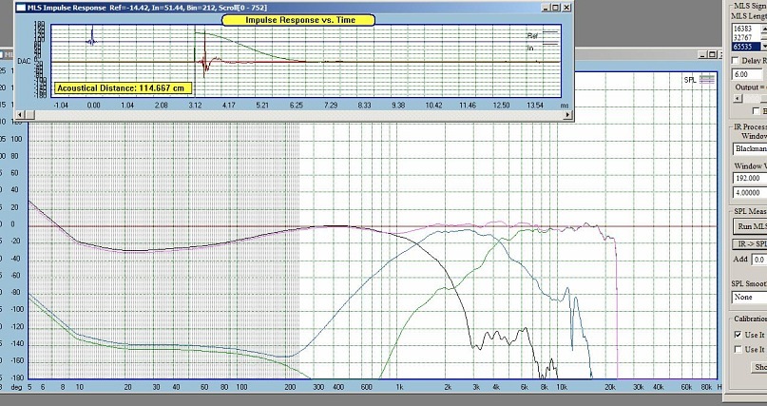Select MLS length 16383
767x406 pixels.
click(745, 29)
